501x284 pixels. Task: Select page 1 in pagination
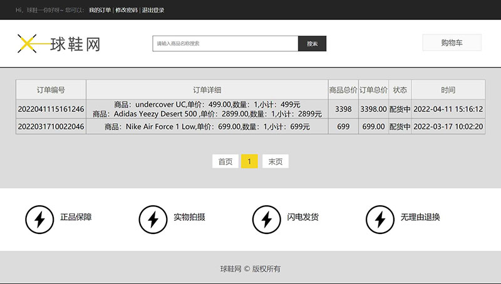coord(249,161)
